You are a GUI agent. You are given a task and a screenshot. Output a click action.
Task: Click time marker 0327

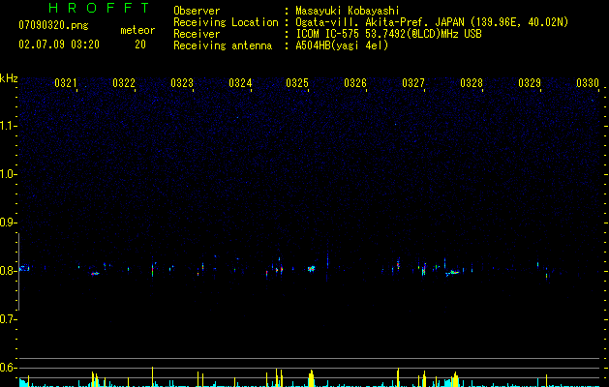point(413,83)
